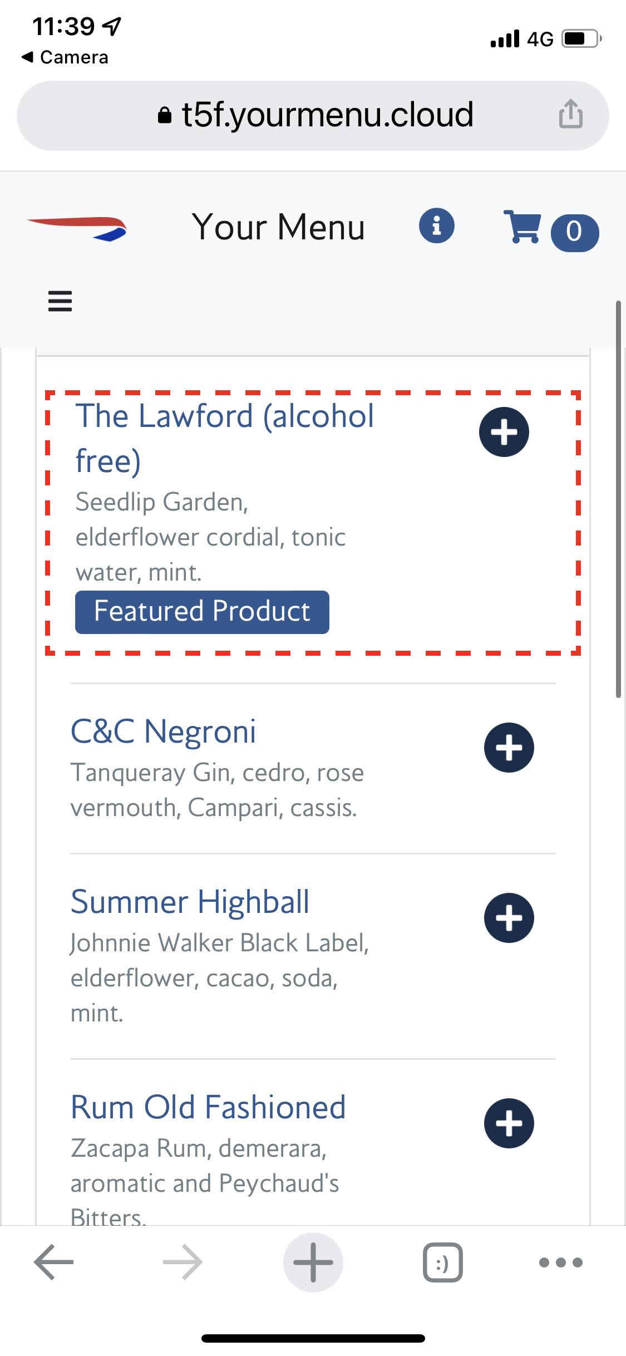The width and height of the screenshot is (626, 1356).
Task: Open the hamburger navigation menu
Action: 60,301
